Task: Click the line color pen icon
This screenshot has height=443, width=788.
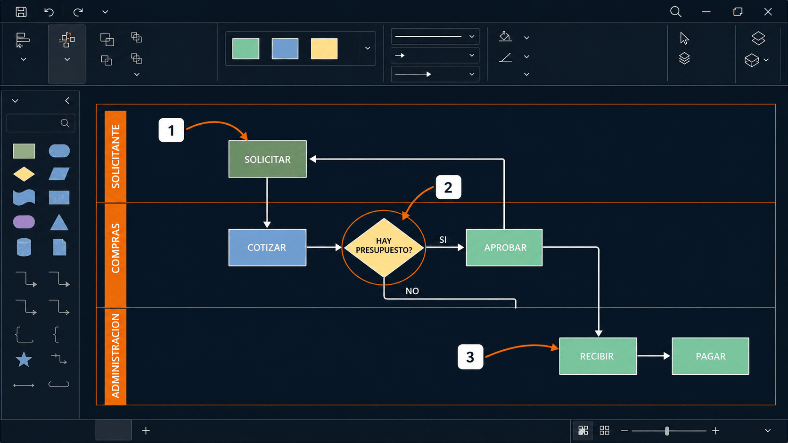Action: click(505, 57)
